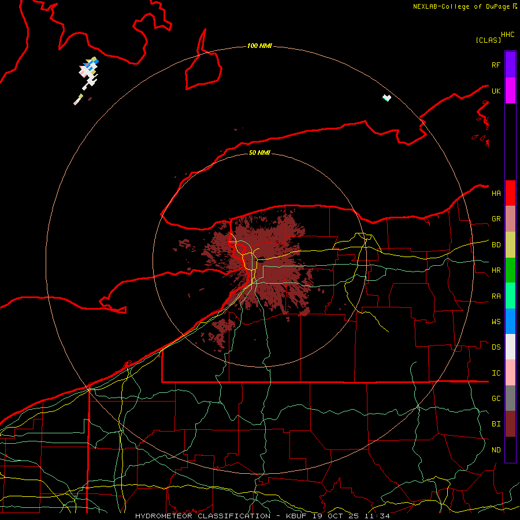Click the GC gray legend swatch

[510, 398]
